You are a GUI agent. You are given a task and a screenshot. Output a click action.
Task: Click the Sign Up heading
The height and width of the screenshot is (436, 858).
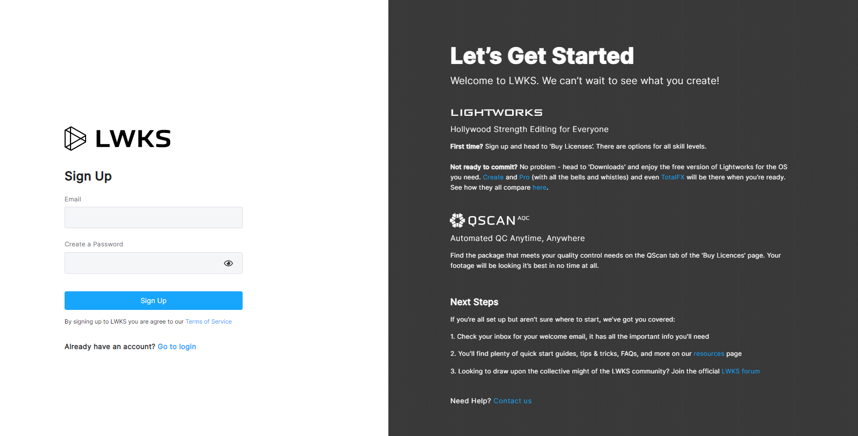click(x=88, y=176)
